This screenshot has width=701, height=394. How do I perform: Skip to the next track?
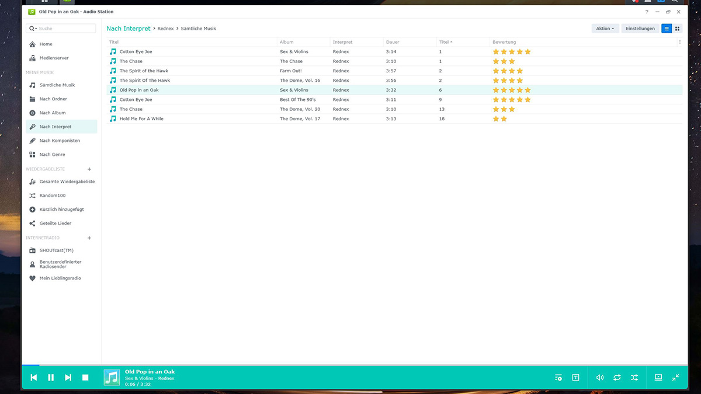point(68,378)
